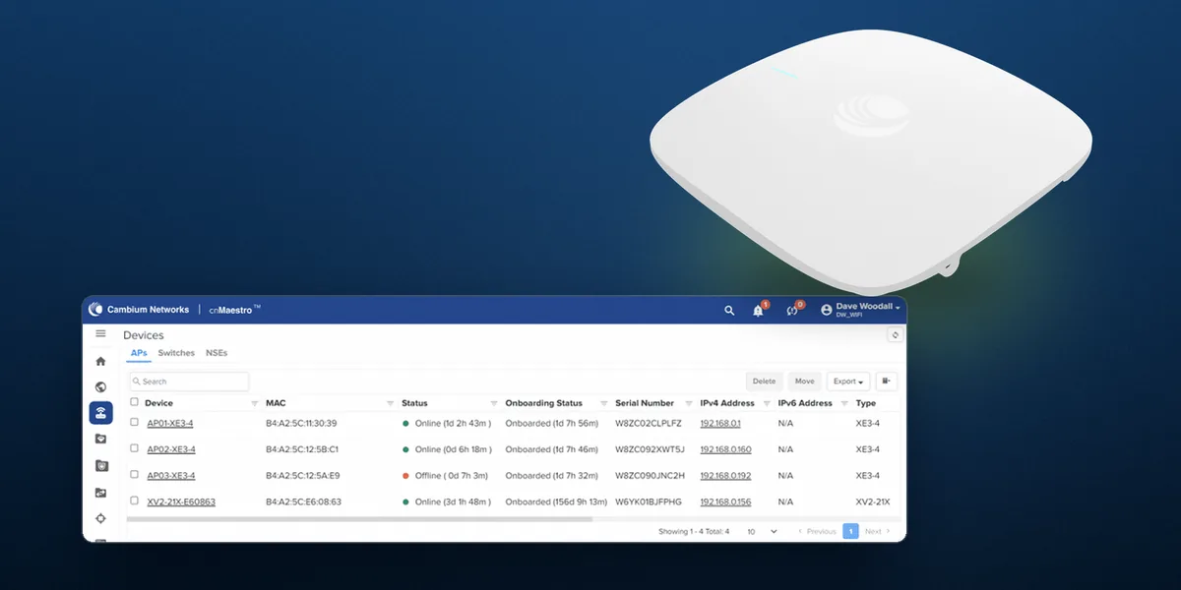
Task: Click the sidebar icon second below Devices
Action: [x=100, y=466]
